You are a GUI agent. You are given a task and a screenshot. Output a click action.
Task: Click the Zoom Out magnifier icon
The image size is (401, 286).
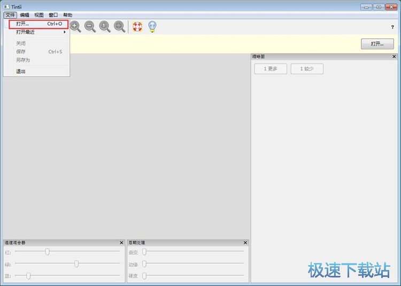(90, 27)
